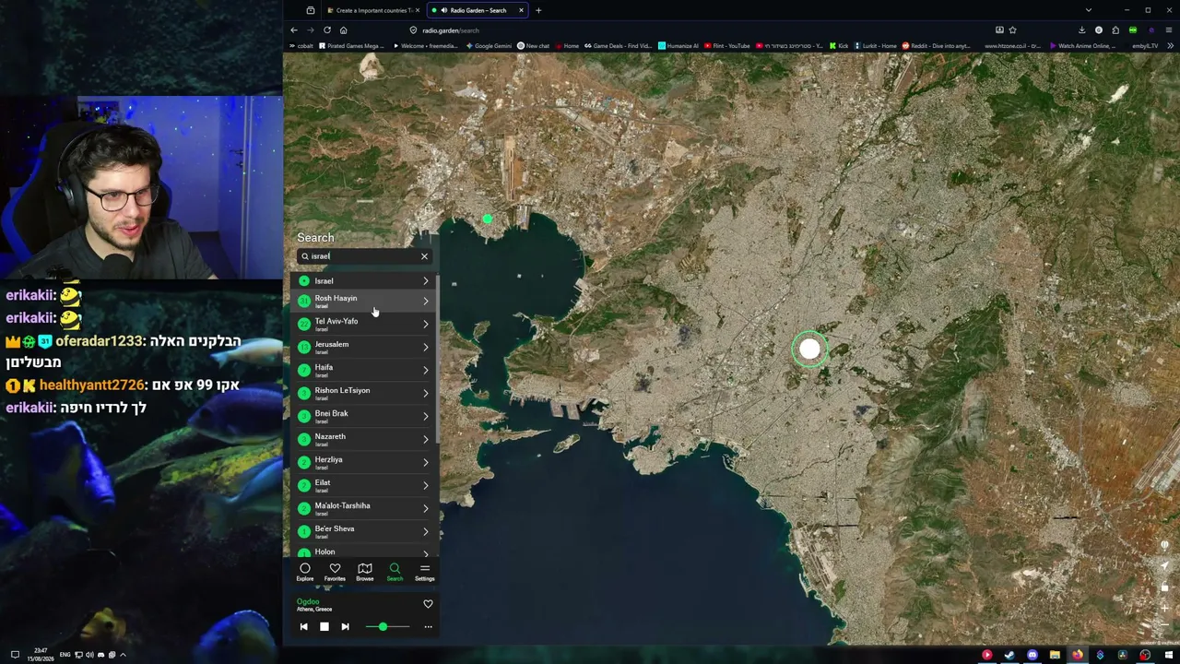The width and height of the screenshot is (1180, 664).
Task: Open 'Game Deals' bookmark
Action: click(619, 45)
